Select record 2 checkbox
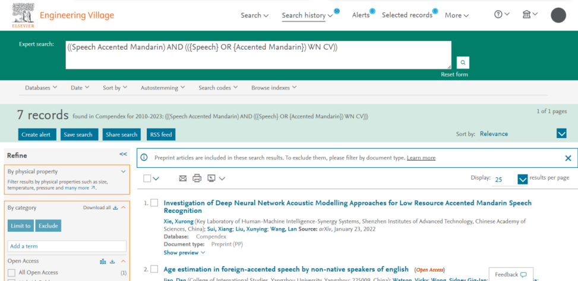This screenshot has height=281, width=578. 154,269
